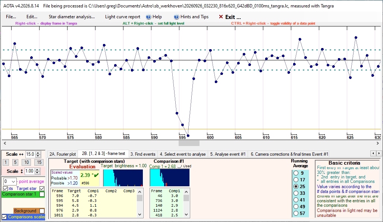
Task: Click left arrow of light curve scrollbar
Action: (x=5, y=143)
